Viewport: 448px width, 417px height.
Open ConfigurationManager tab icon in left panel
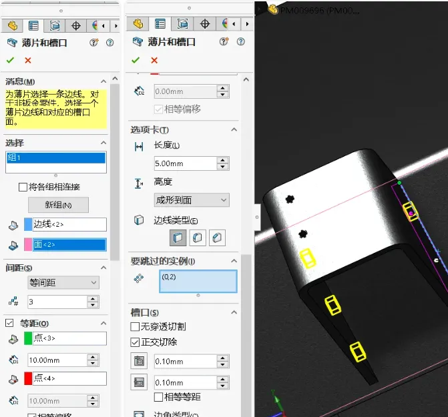pyautogui.click(x=55, y=25)
